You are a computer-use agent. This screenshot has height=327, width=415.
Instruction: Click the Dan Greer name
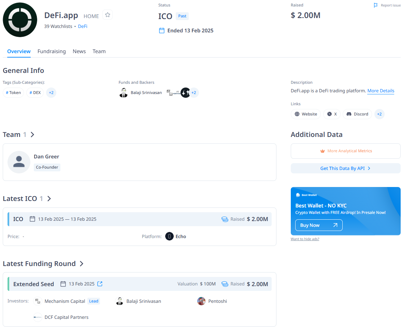(x=46, y=157)
